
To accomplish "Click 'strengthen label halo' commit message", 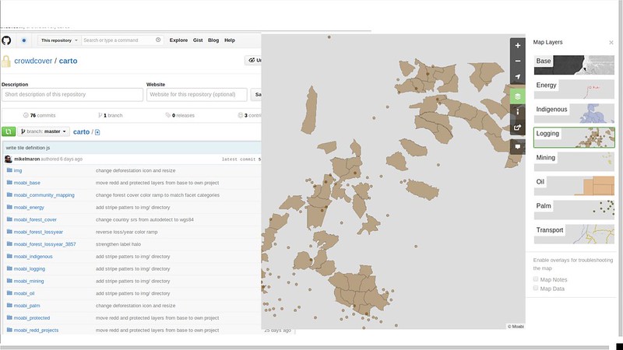I will (x=118, y=244).
